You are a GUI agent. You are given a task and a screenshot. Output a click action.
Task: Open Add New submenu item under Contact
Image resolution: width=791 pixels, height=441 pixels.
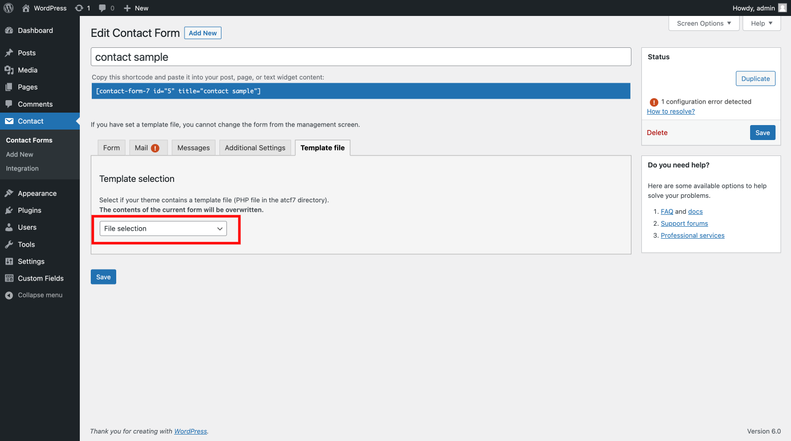[19, 154]
